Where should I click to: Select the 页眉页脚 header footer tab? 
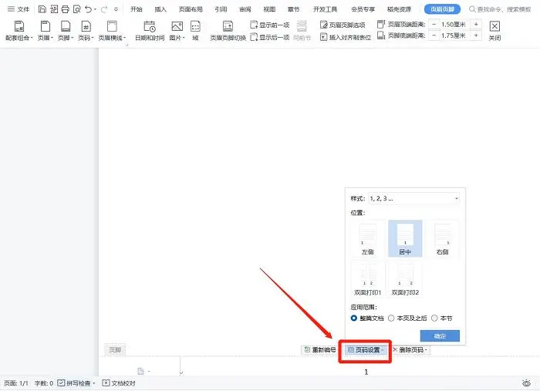442,9
